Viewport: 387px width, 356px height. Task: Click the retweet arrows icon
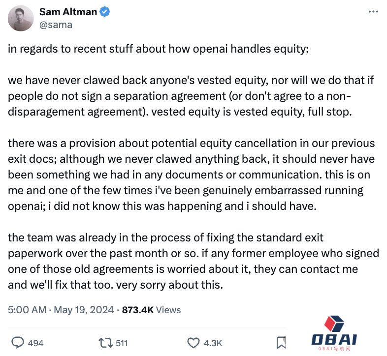pyautogui.click(x=106, y=343)
